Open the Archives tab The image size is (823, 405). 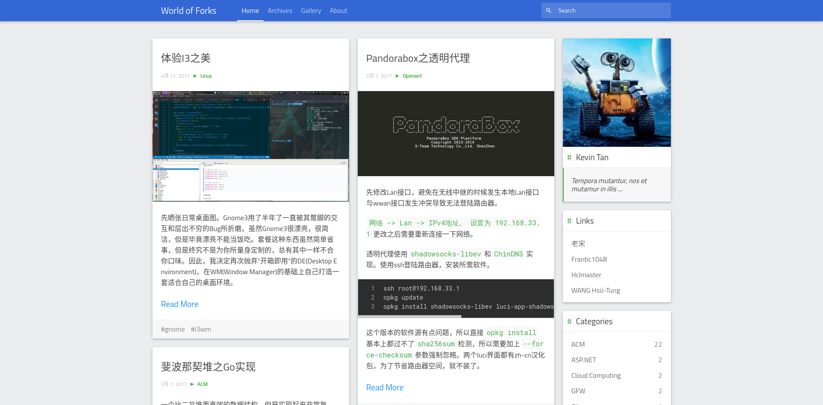point(280,11)
